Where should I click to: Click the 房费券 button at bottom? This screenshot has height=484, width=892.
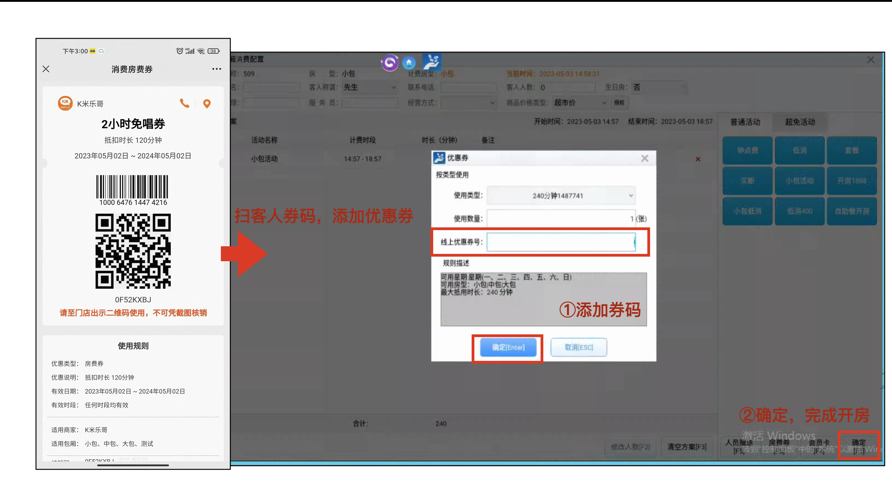[x=779, y=447]
